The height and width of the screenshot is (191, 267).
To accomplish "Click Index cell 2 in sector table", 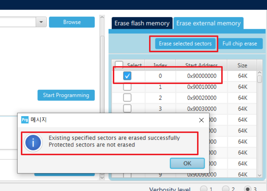I will (160, 98).
